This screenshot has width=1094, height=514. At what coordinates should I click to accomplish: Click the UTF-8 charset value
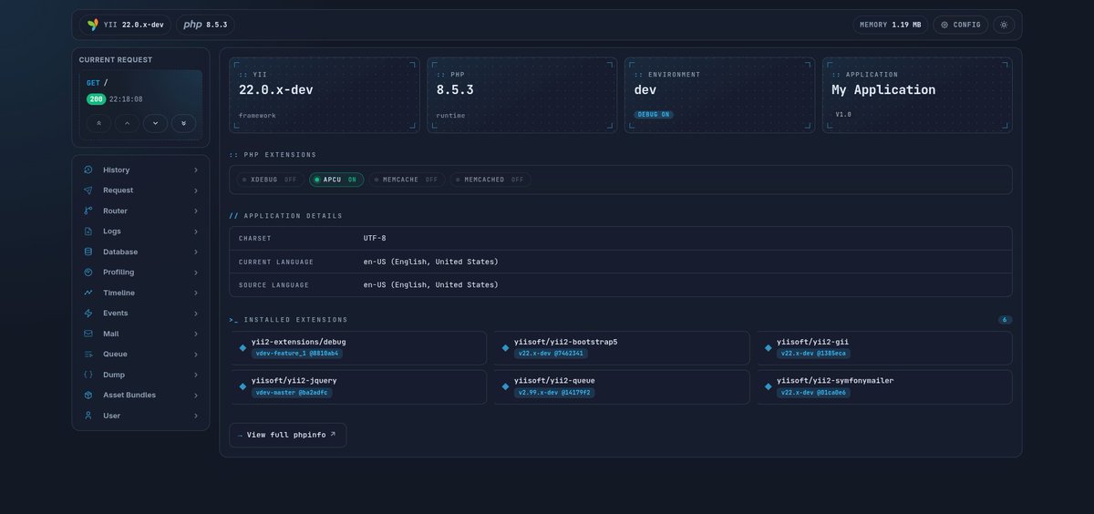coord(375,239)
